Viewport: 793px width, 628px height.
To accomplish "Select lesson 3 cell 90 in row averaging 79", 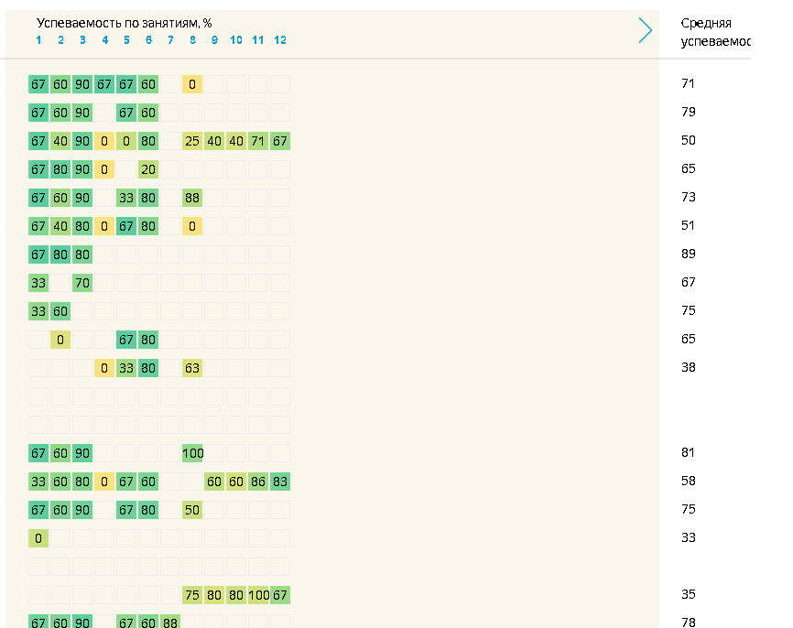I will (x=82, y=113).
